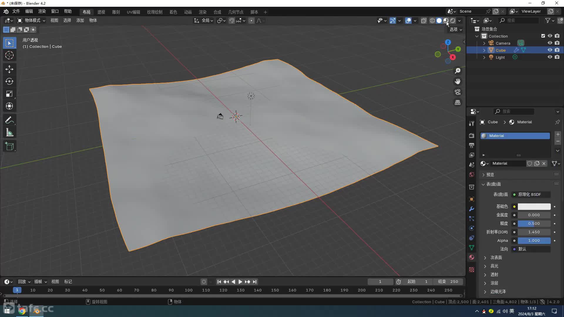Image resolution: width=564 pixels, height=317 pixels.
Task: Switch to rendered viewport shading
Action: pyautogui.click(x=453, y=21)
